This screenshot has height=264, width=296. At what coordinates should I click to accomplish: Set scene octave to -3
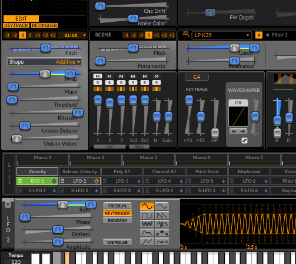[x=126, y=35]
